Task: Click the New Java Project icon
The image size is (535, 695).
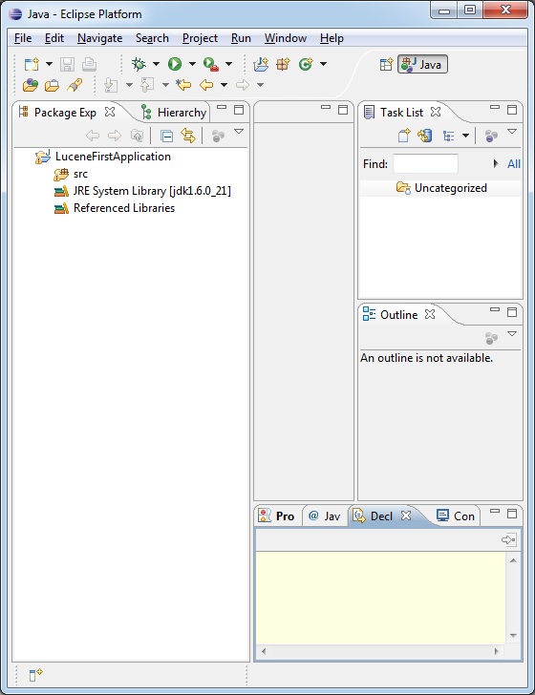Action: coord(261,64)
